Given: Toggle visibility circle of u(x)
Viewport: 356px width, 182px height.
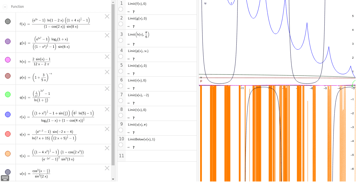Looking at the screenshot, I should (8, 172).
